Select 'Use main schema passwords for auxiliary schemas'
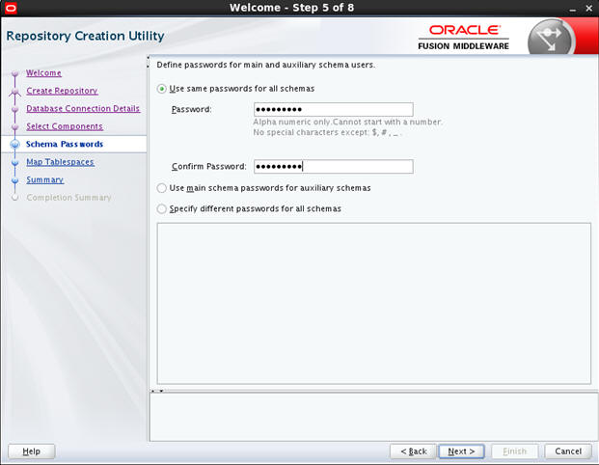 [162, 188]
